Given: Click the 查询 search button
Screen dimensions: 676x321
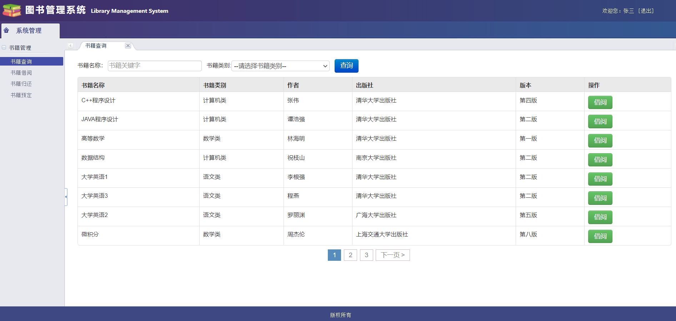Looking at the screenshot, I should pyautogui.click(x=346, y=66).
